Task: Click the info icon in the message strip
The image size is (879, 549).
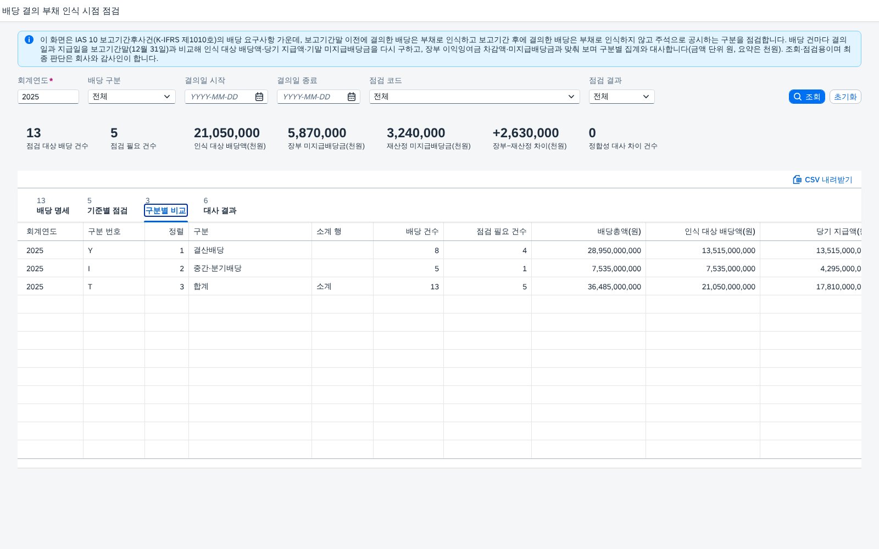Action: click(29, 40)
